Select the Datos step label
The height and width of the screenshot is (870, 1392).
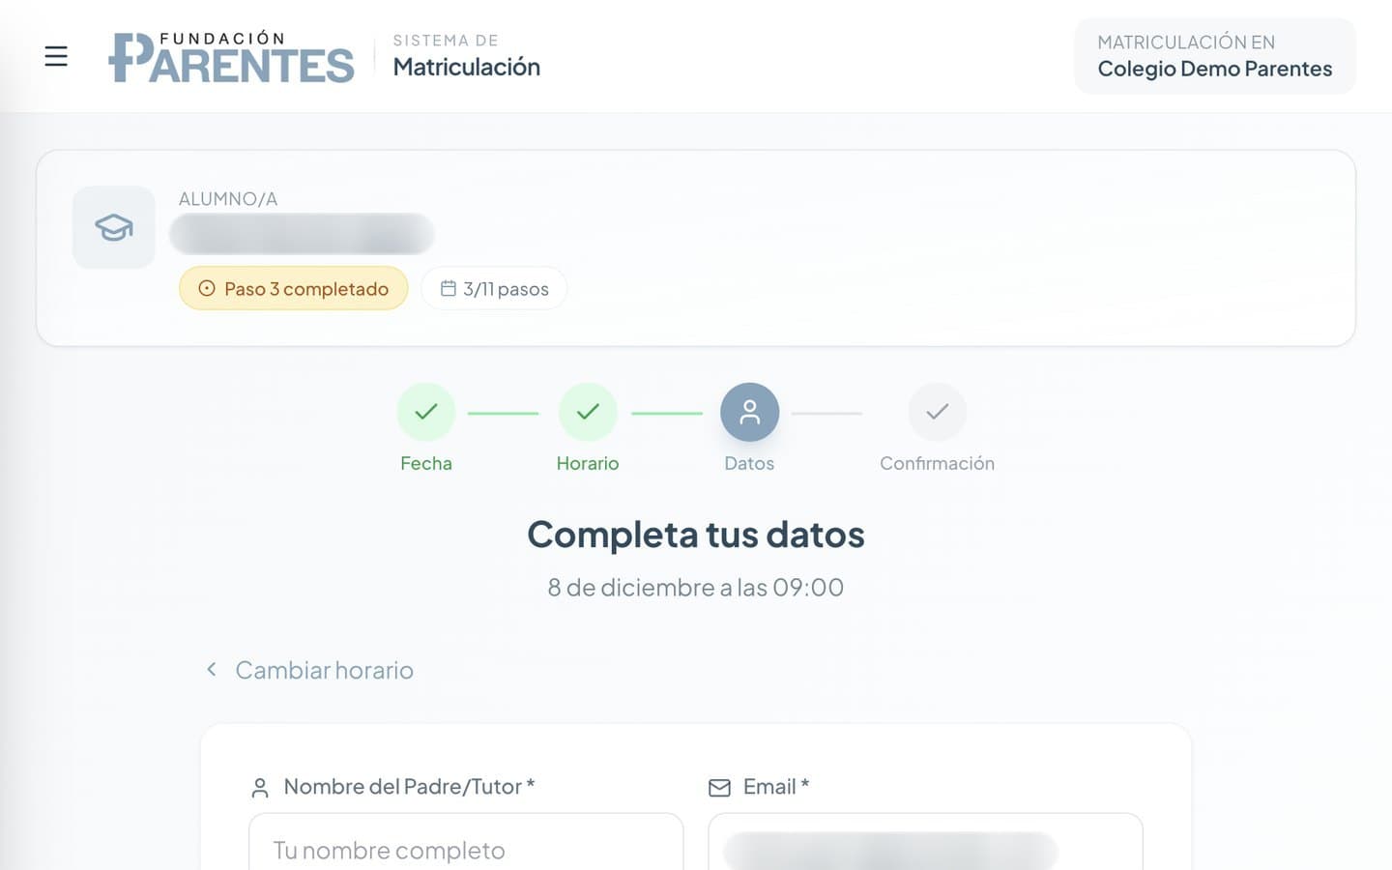pos(749,463)
